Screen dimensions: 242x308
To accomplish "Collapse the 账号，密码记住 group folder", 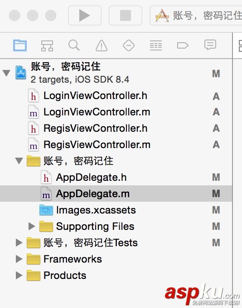I will click(19, 161).
